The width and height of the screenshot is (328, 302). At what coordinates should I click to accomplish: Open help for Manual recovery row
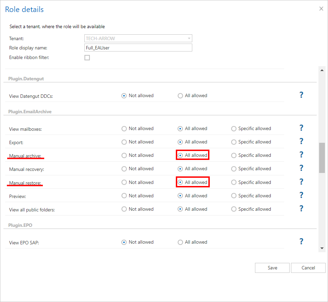point(301,168)
